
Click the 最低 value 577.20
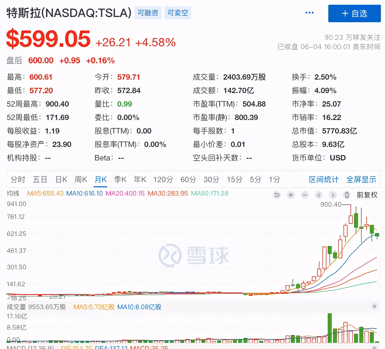coord(41,90)
